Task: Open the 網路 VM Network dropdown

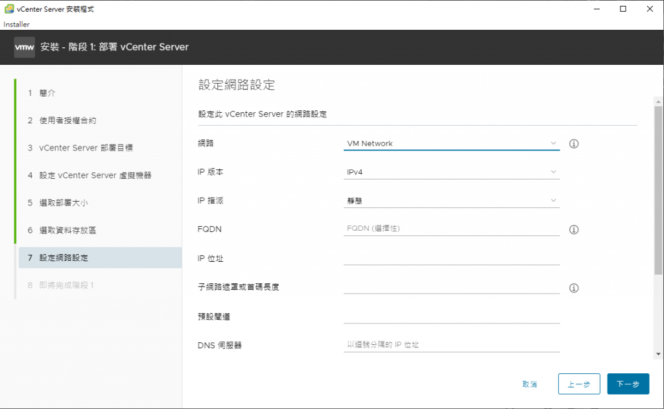Action: click(451, 143)
